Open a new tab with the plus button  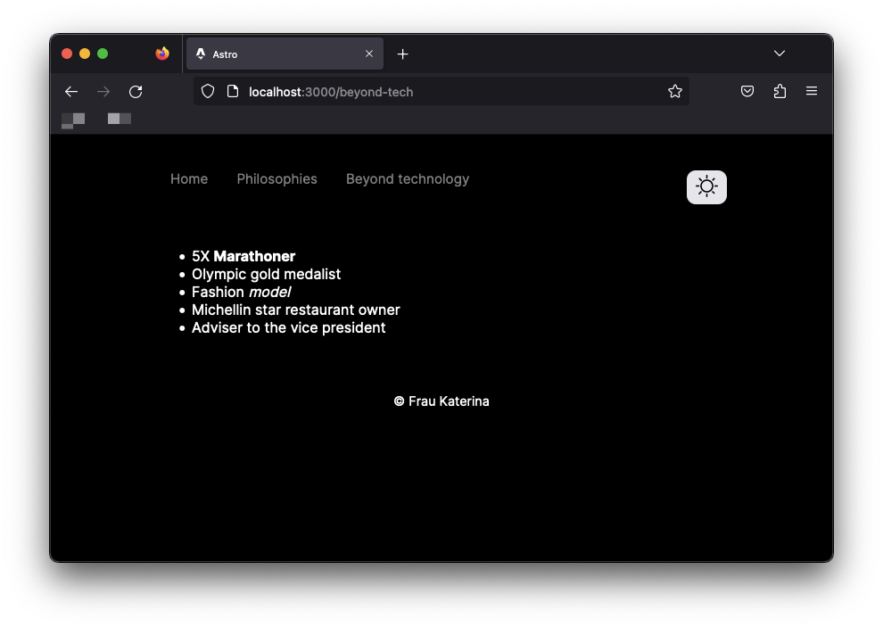402,54
